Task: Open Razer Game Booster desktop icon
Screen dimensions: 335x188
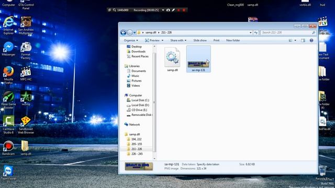Action: click(x=8, y=100)
